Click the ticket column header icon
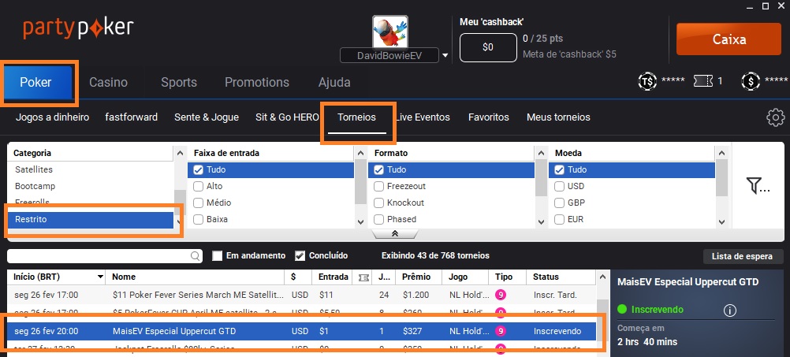790x357 pixels. [363, 277]
